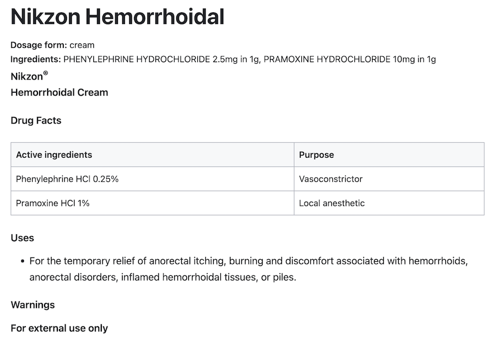This screenshot has width=491, height=339.
Task: Click 'PRAMOXINE HYDROCHLORIDE 10mg in 1g' text
Action: coord(349,59)
